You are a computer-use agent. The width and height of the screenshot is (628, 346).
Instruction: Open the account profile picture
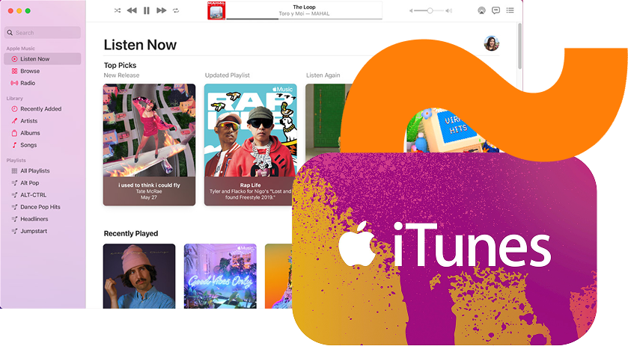pyautogui.click(x=492, y=43)
